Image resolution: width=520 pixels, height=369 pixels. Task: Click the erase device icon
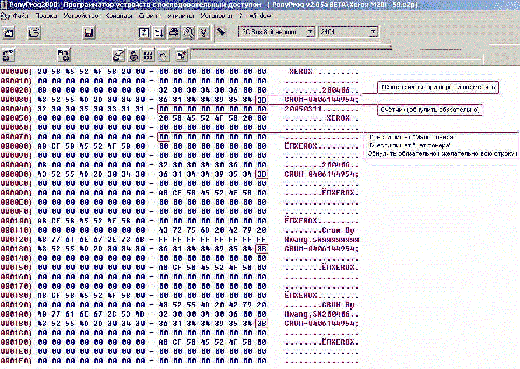(x=118, y=55)
